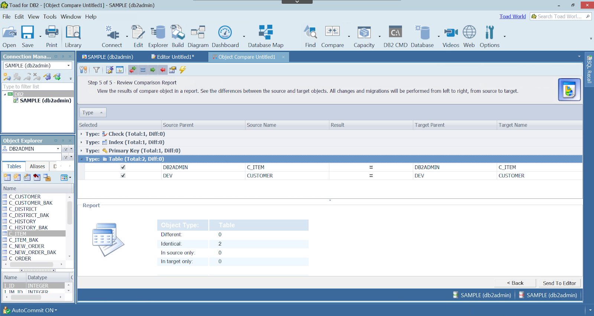
Task: Open the SQL Edit tool
Action: pyautogui.click(x=138, y=36)
